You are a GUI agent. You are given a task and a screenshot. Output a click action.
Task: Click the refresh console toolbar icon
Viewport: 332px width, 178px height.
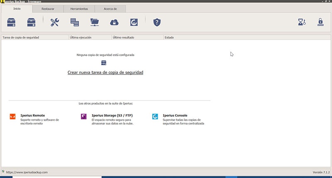pyautogui.click(x=134, y=22)
